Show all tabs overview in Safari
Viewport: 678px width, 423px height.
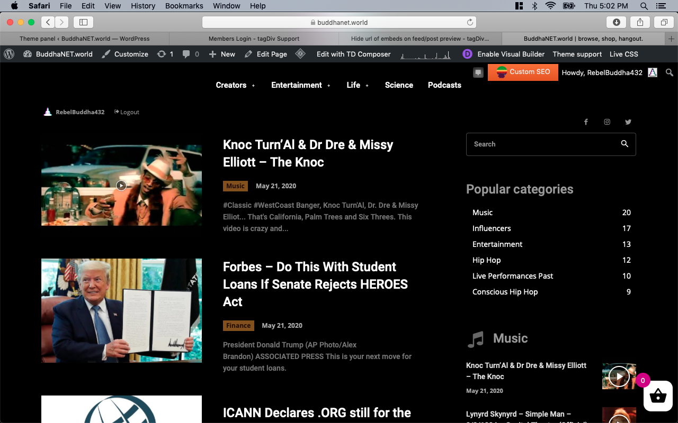coord(664,22)
